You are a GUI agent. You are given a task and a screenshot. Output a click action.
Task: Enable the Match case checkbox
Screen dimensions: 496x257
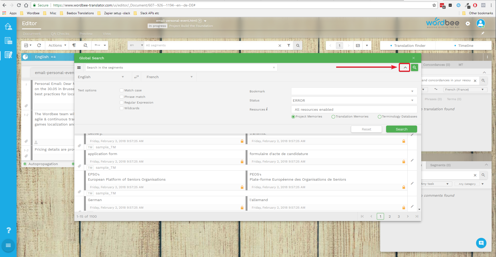pos(122,90)
